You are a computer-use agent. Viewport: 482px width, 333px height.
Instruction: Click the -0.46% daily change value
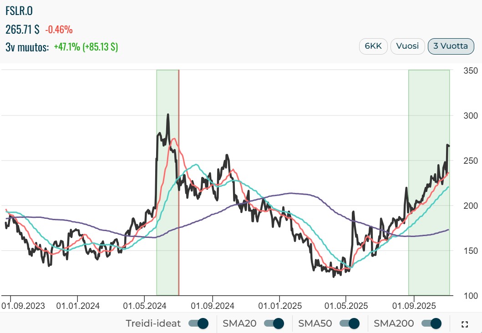coord(59,30)
